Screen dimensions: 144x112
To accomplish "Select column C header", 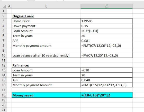I will click(x=106, y=6).
